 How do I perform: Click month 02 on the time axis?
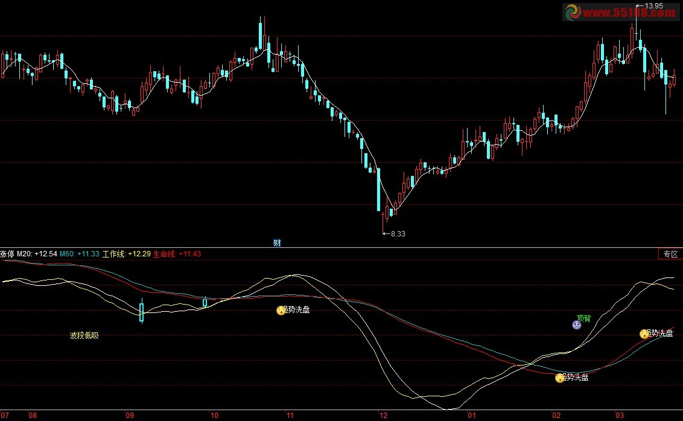pyautogui.click(x=556, y=416)
